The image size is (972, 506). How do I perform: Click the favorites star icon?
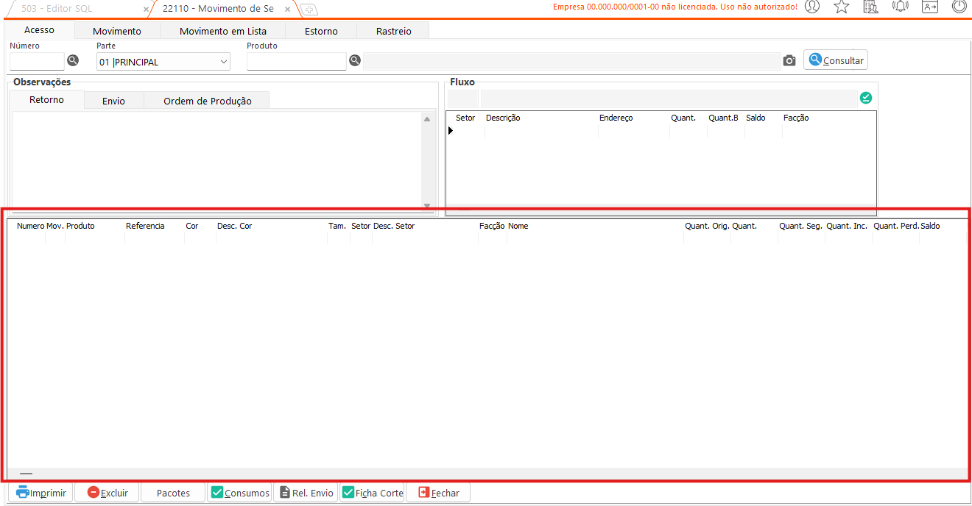[x=842, y=7]
